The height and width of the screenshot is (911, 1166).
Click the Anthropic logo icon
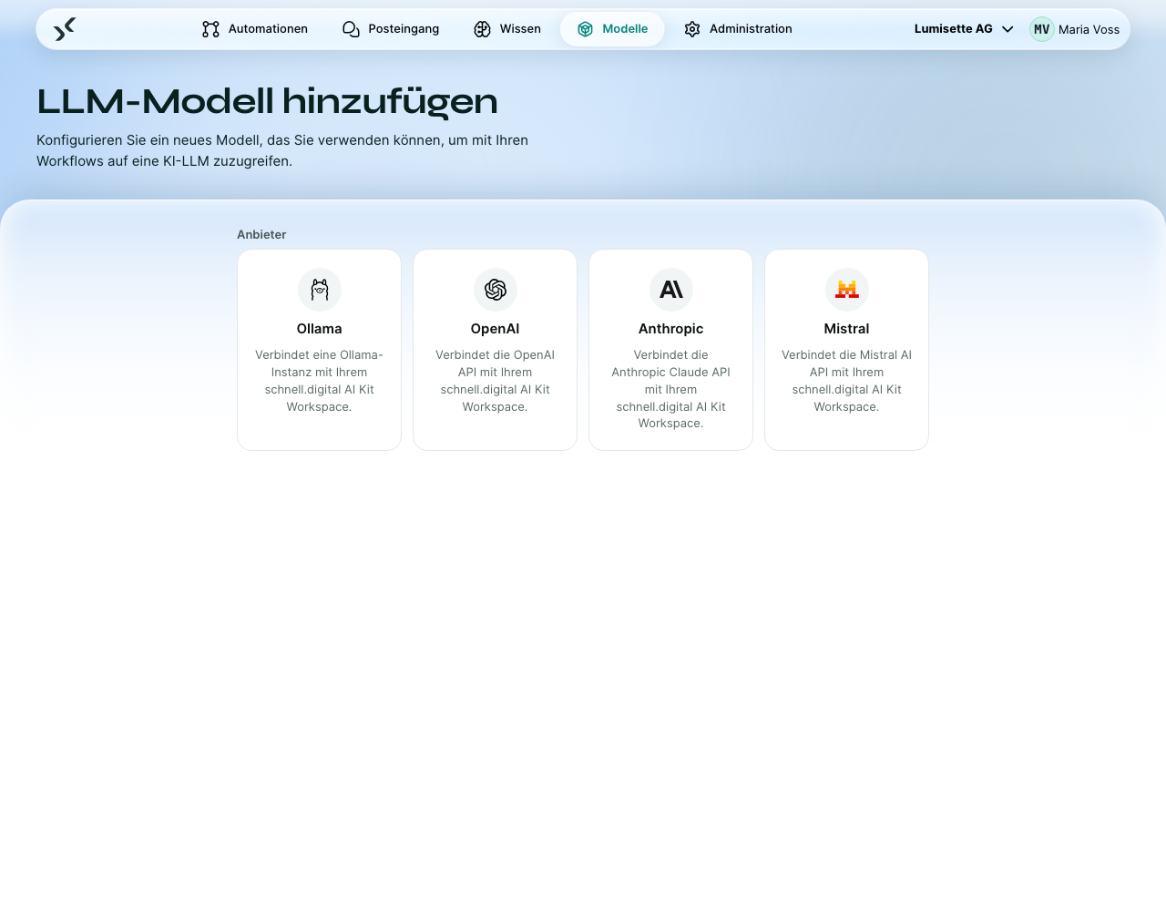671,290
